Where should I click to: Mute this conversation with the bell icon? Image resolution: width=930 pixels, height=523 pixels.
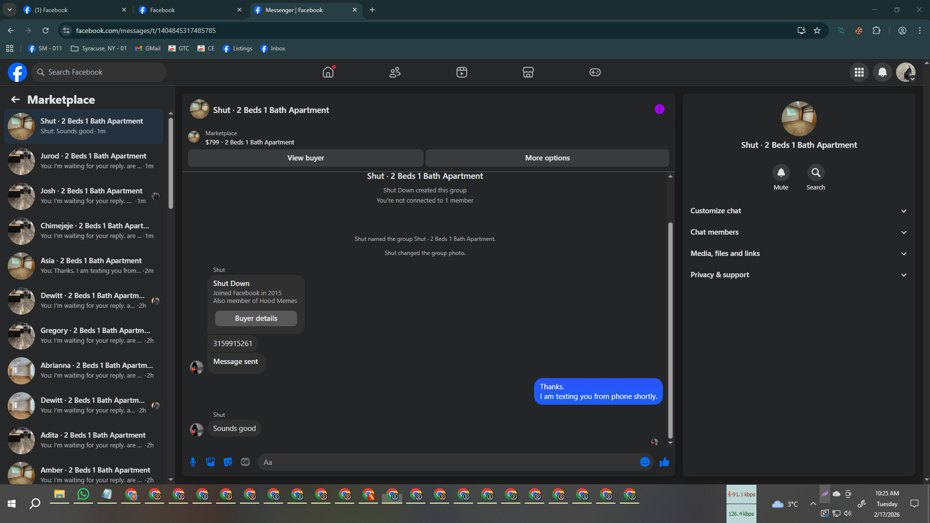pyautogui.click(x=781, y=173)
